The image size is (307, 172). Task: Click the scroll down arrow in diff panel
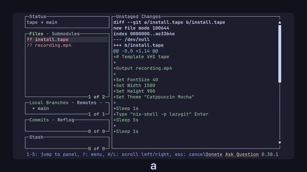tap(280, 143)
